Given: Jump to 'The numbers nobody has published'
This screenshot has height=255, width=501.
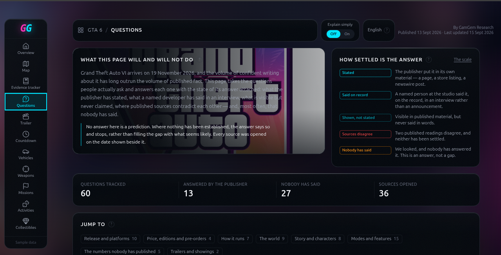Looking at the screenshot, I should click(123, 251).
